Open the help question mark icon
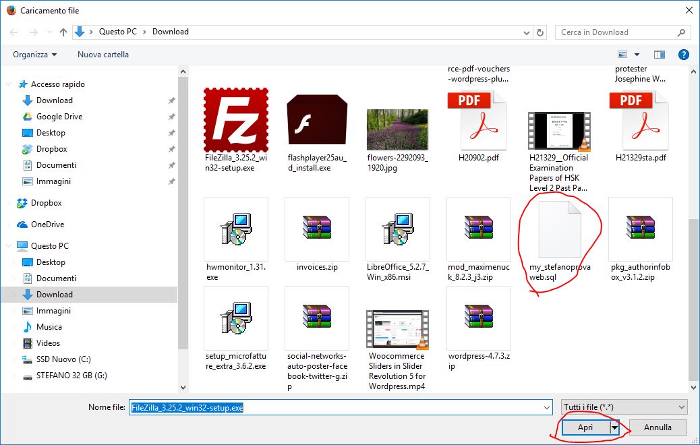Screen dimensions: 700x445 click(684, 55)
